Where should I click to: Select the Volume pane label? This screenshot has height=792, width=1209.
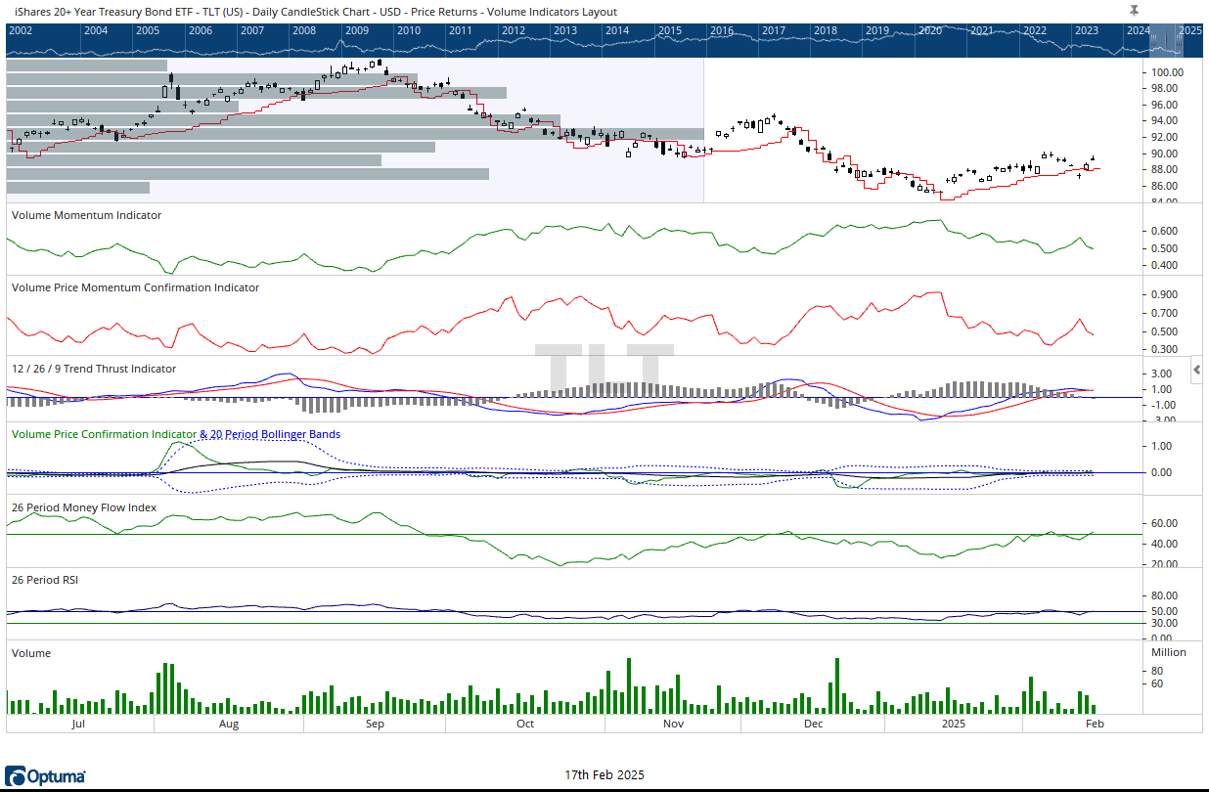click(30, 652)
